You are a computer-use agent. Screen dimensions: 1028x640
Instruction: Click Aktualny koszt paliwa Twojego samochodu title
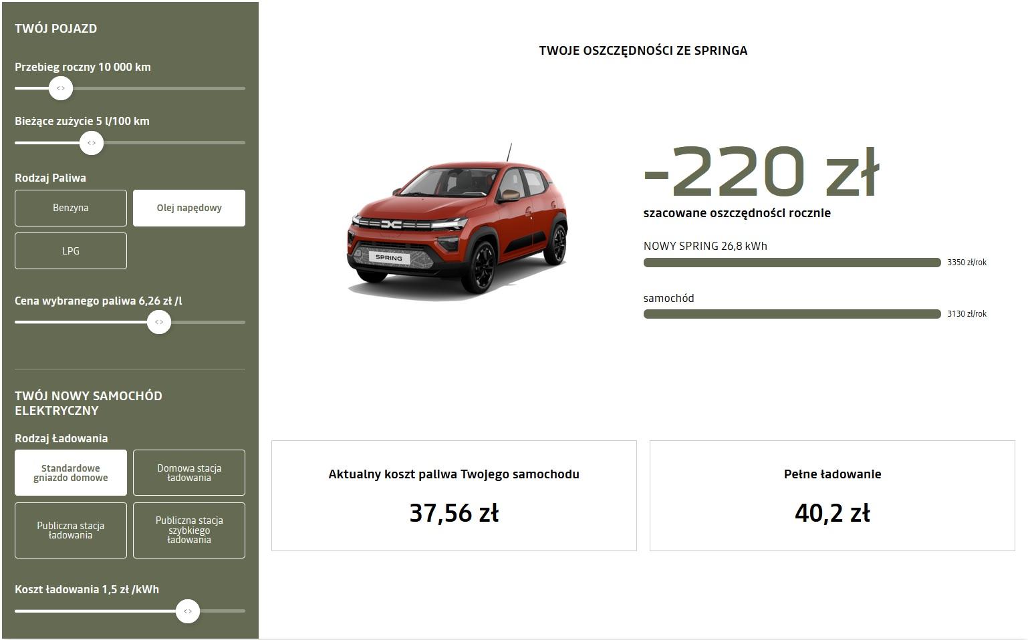[454, 474]
